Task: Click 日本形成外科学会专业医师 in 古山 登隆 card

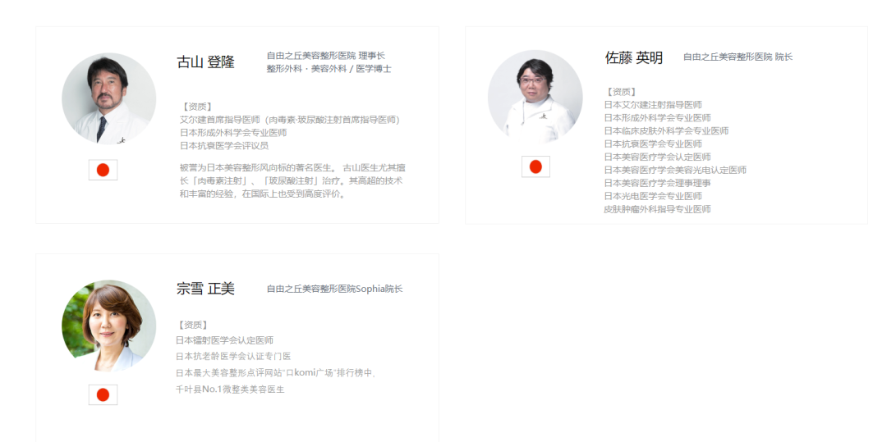Action: [x=233, y=133]
